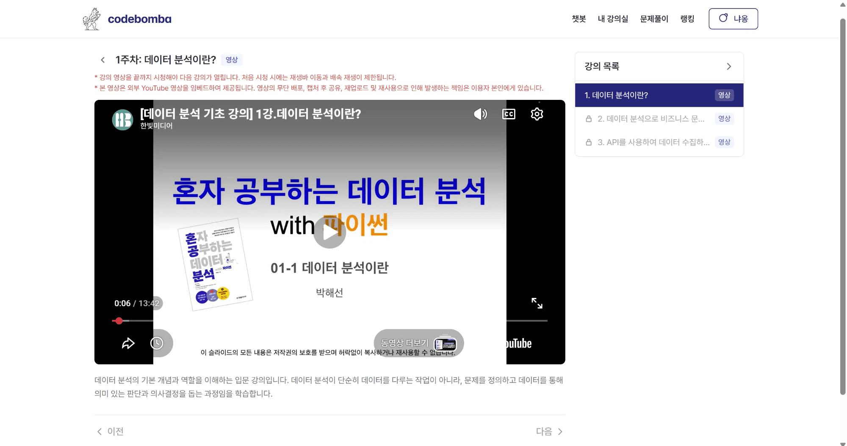
Task: Open YouTube logo in player
Action: (518, 343)
